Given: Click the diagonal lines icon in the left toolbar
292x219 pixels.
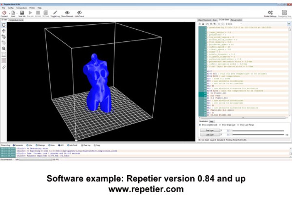Looking at the screenshot, I should [4, 67].
